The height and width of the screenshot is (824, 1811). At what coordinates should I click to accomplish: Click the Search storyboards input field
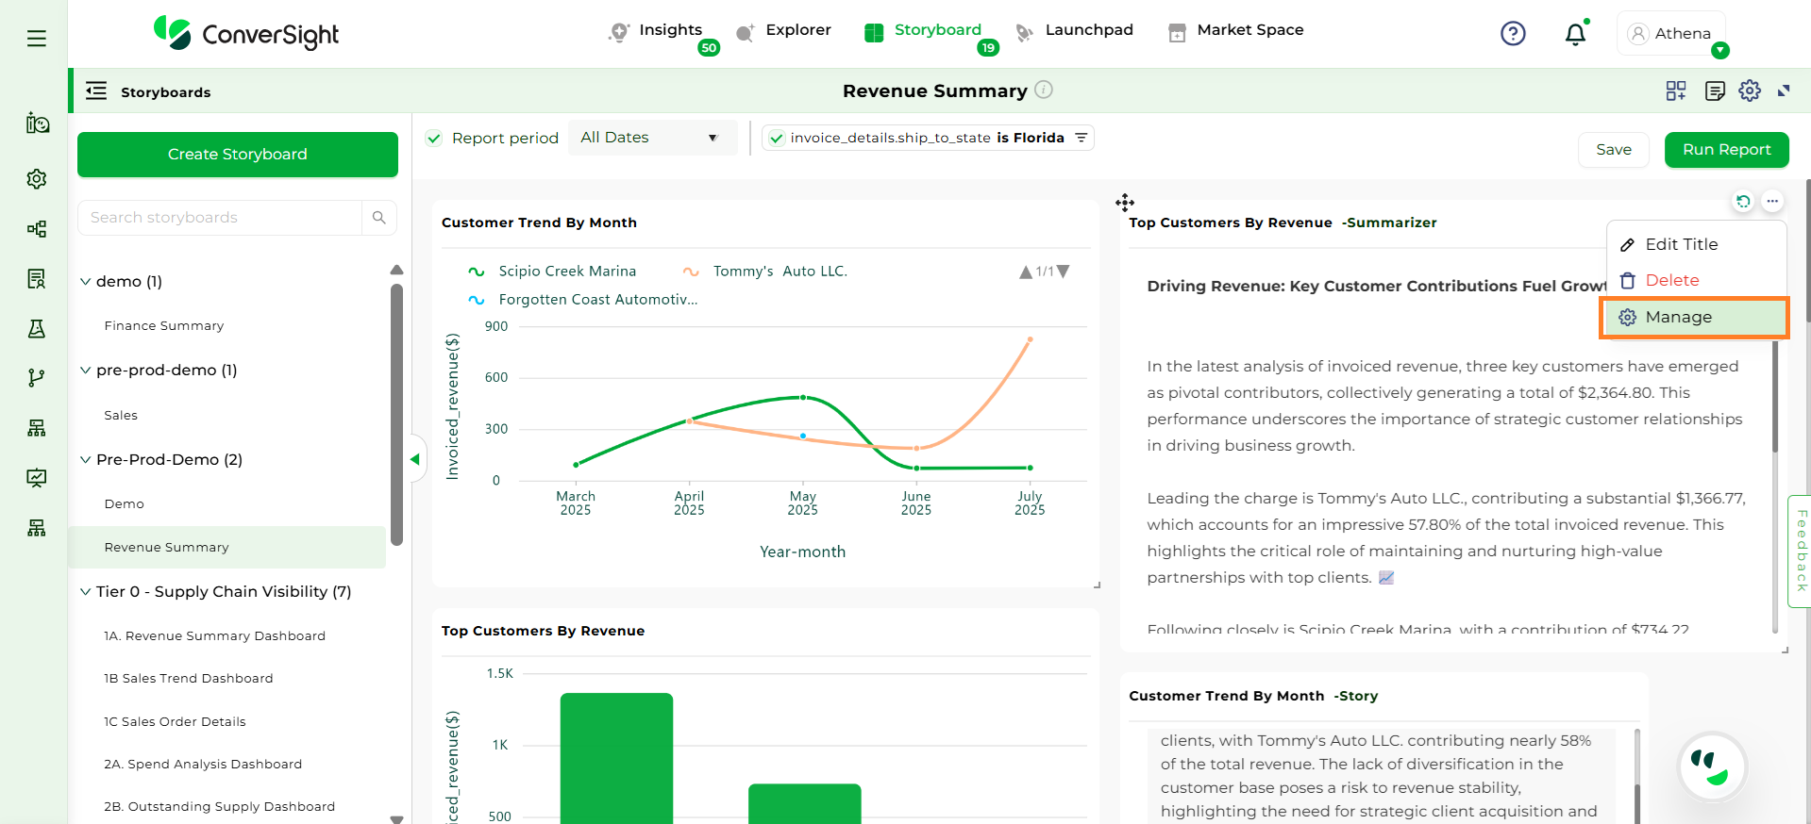point(220,218)
